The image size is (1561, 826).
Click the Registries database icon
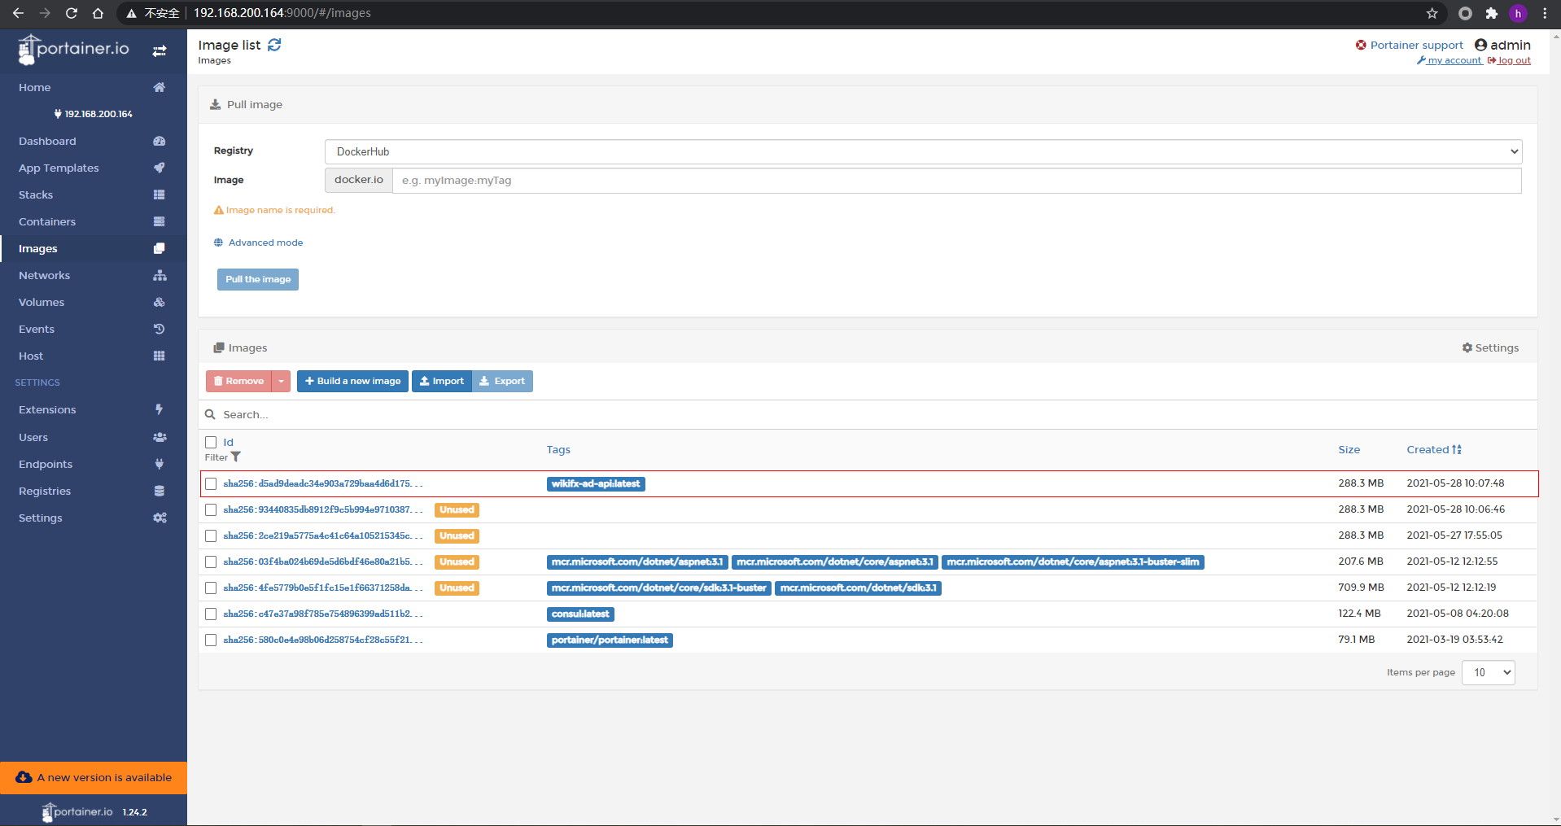160,491
